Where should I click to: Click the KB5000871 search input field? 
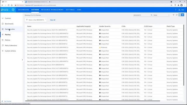click(x=141, y=15)
